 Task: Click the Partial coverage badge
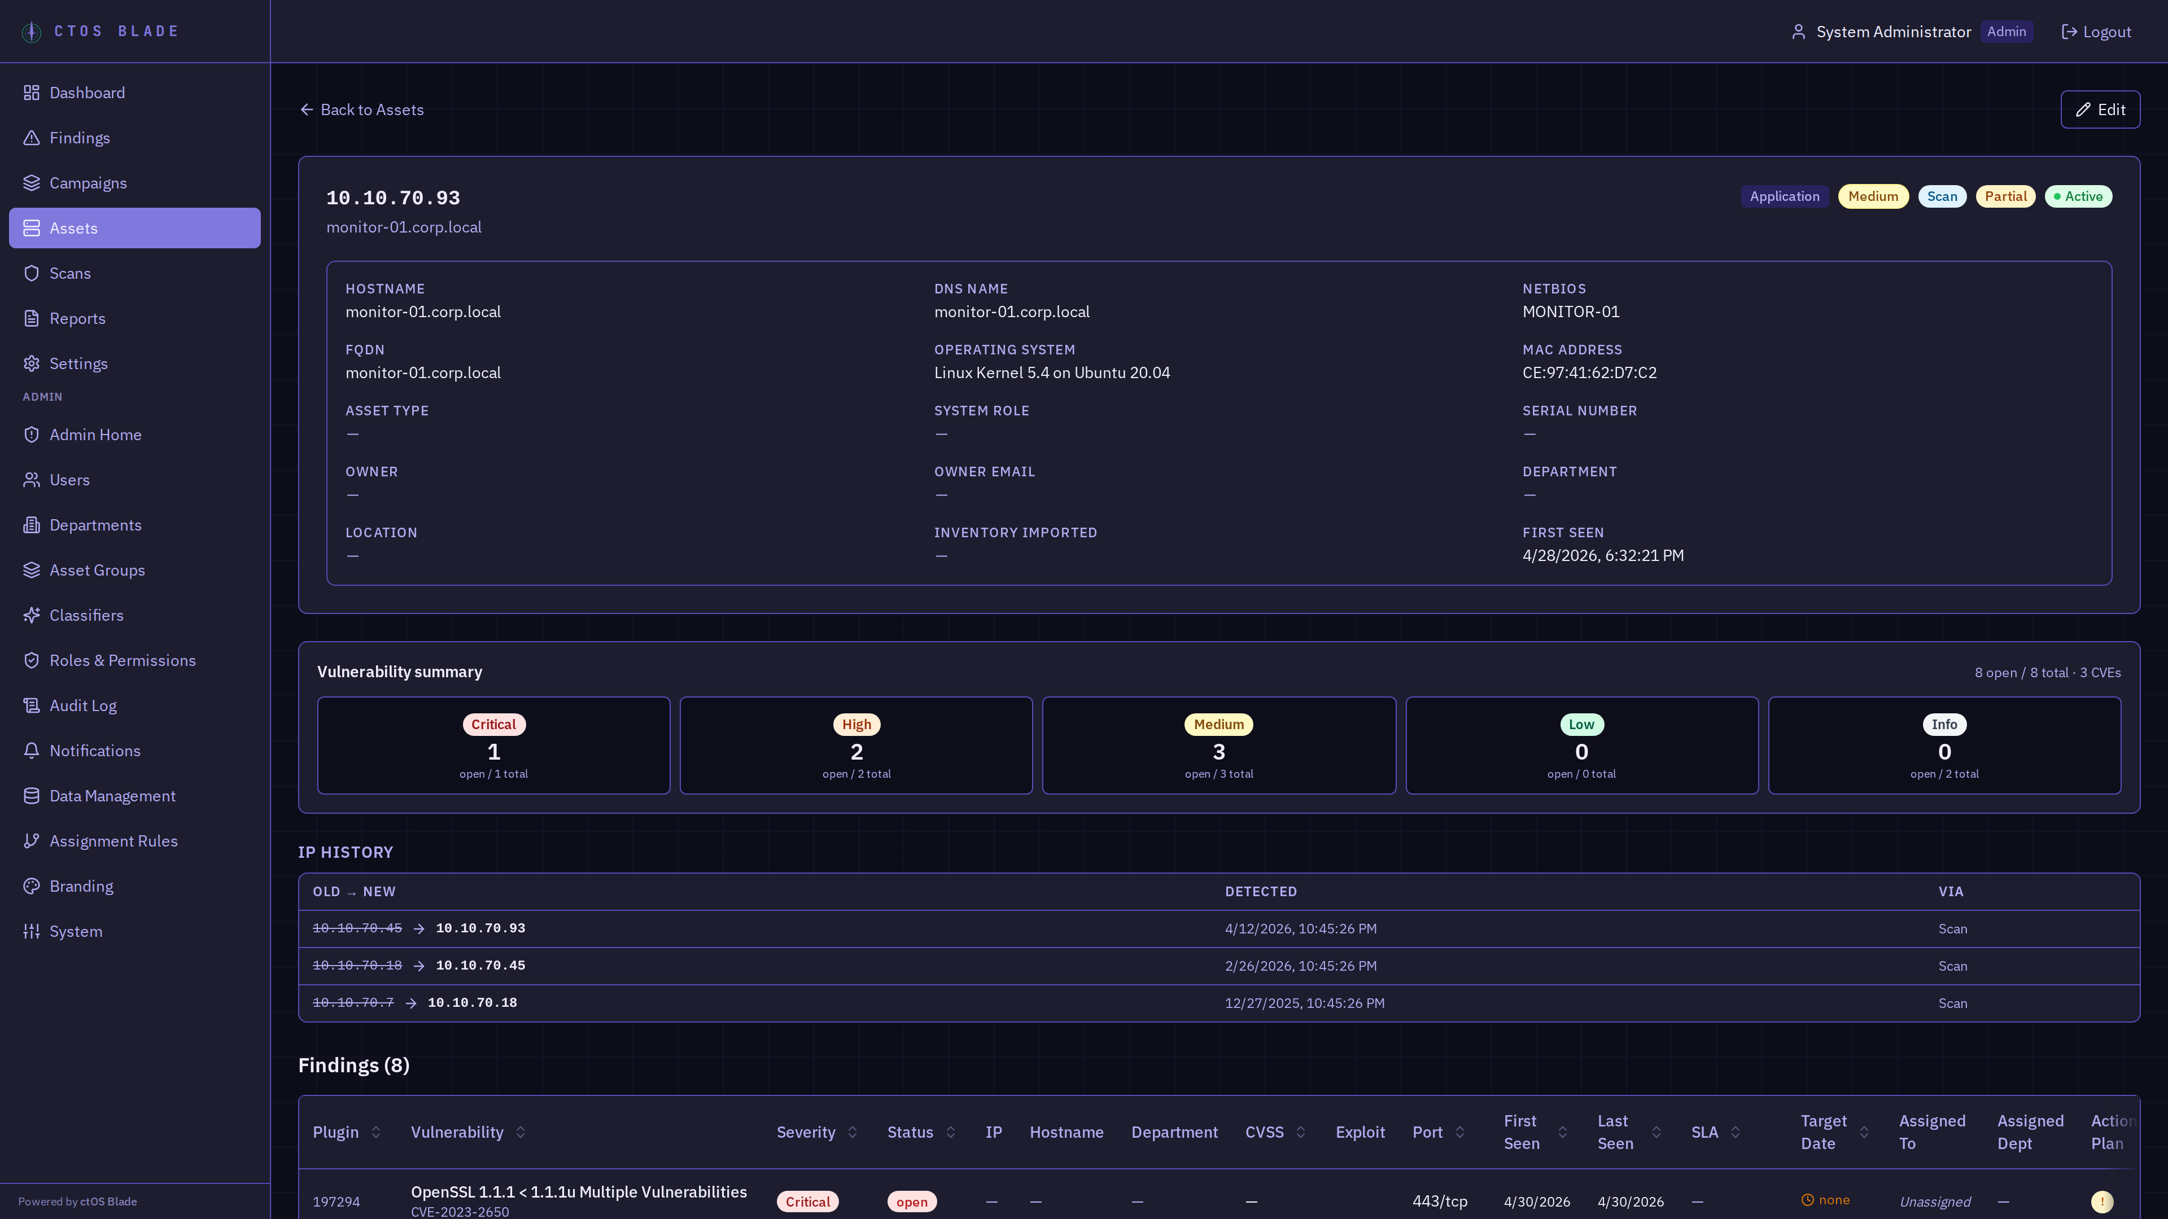[2005, 196]
